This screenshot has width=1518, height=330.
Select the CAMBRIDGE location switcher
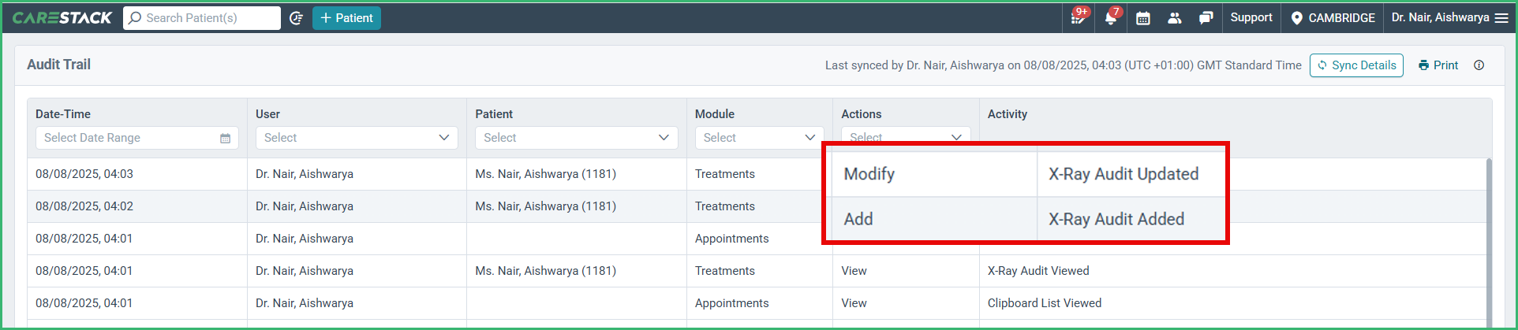[x=1333, y=18]
